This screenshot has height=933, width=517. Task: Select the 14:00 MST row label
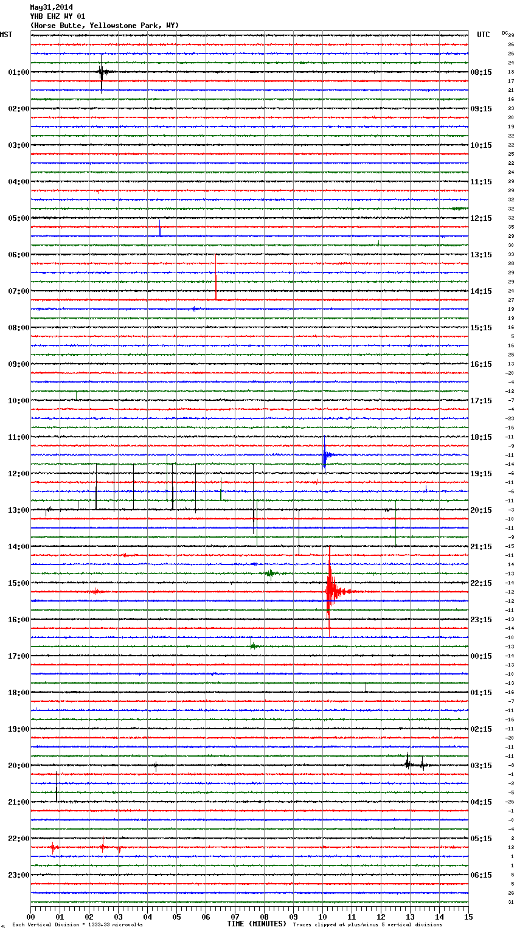coord(19,547)
